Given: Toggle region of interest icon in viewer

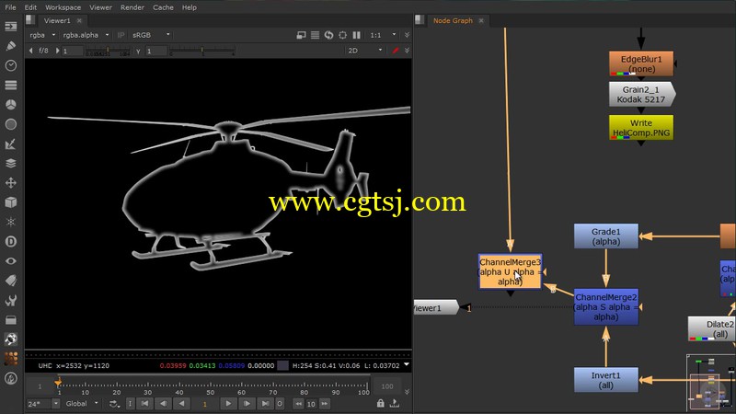Looking at the screenshot, I should 342,35.
